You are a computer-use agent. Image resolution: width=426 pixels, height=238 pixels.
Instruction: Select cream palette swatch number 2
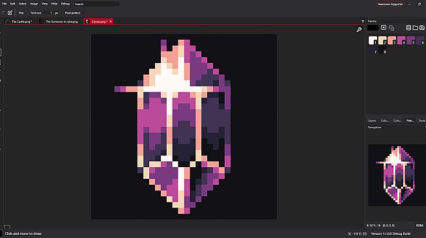tap(382, 40)
